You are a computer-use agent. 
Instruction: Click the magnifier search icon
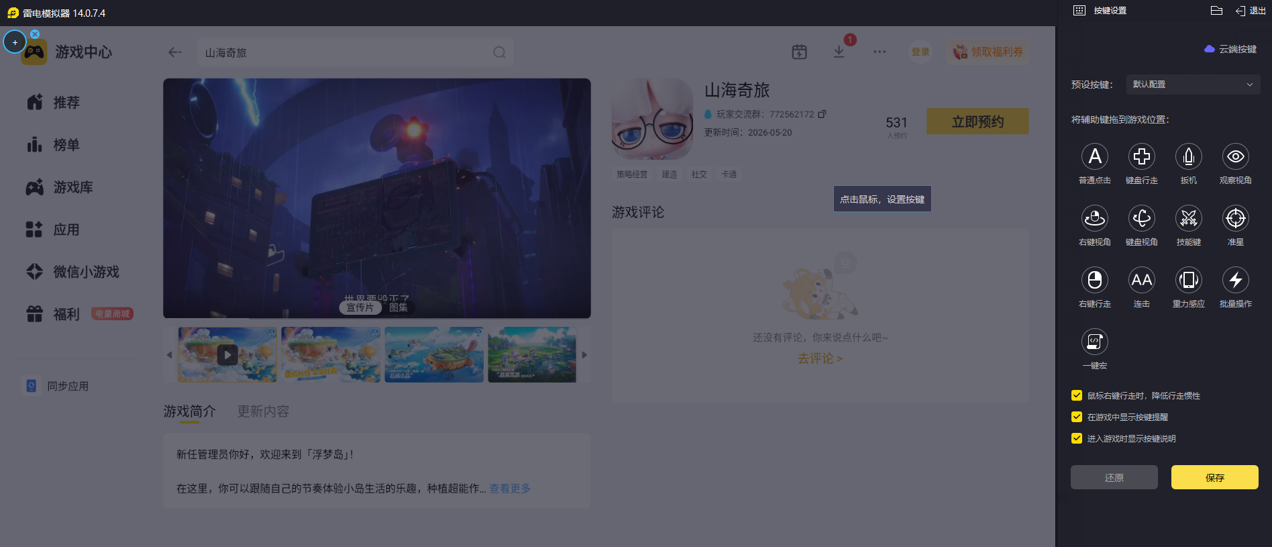tap(499, 52)
